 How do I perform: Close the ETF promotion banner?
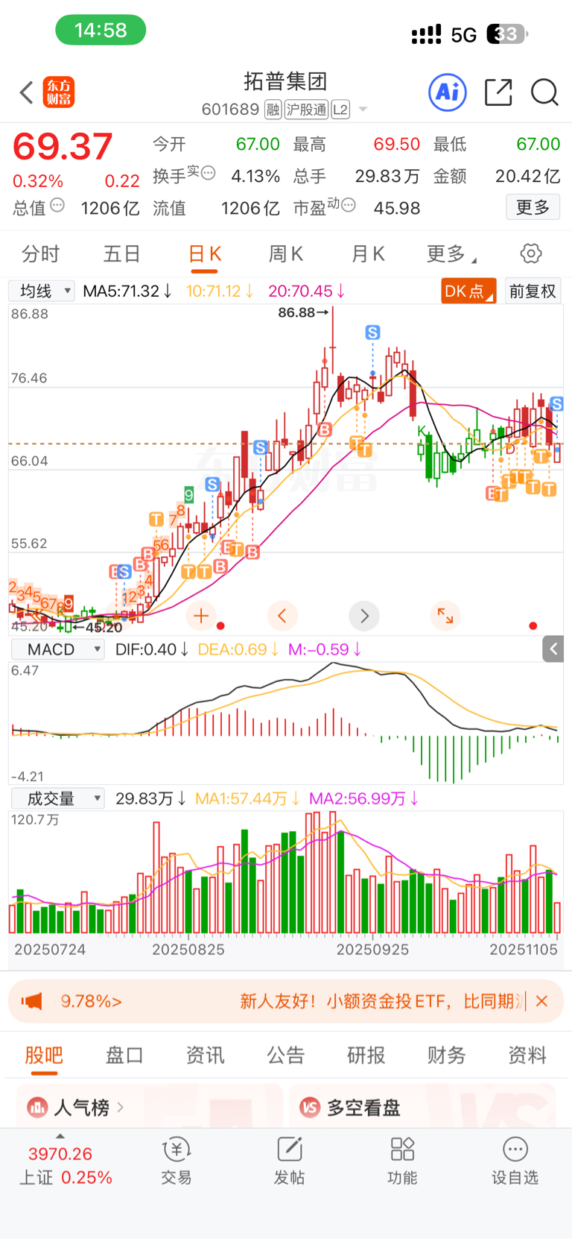click(542, 1001)
